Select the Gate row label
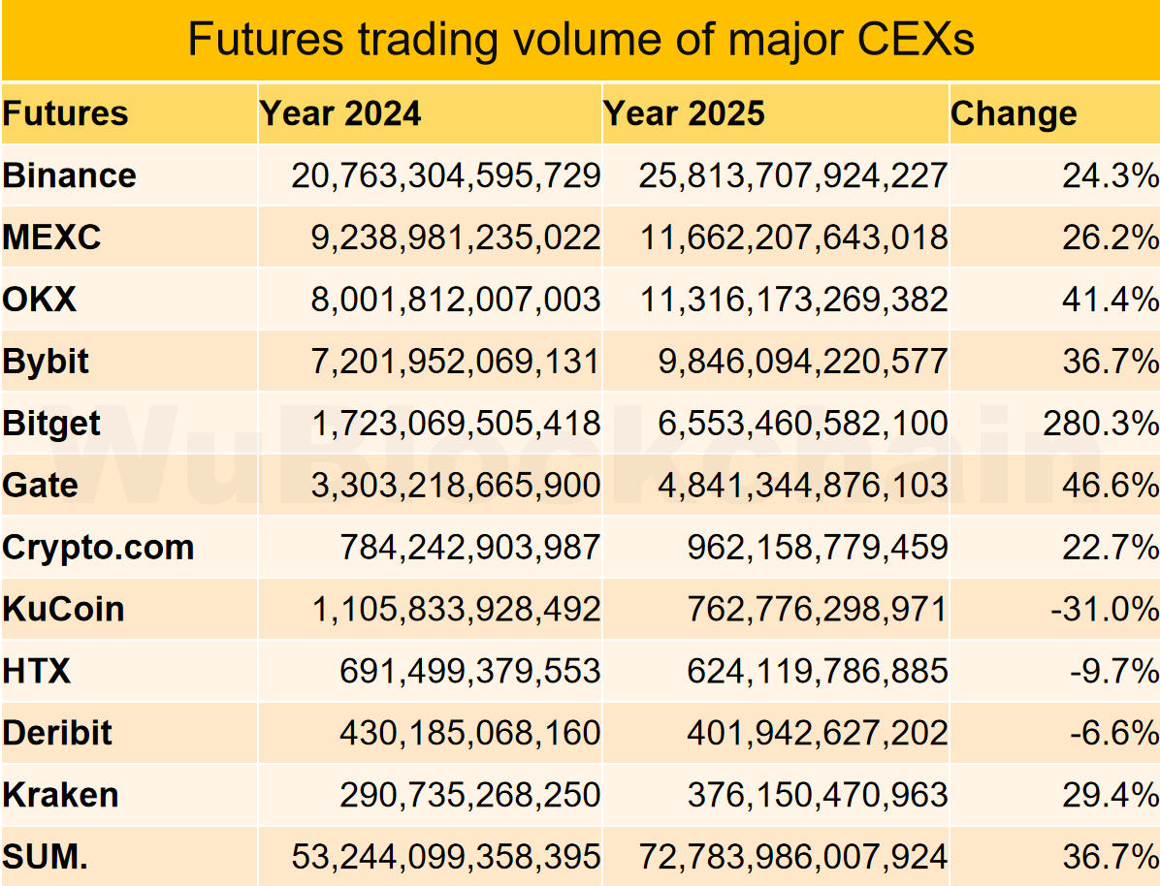1160x886 pixels. (41, 485)
